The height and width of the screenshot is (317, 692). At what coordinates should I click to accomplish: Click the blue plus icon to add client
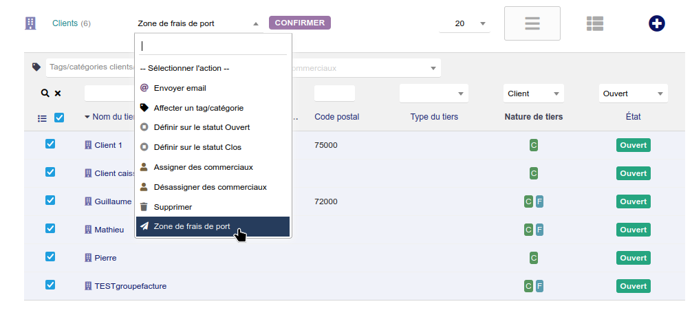point(657,23)
